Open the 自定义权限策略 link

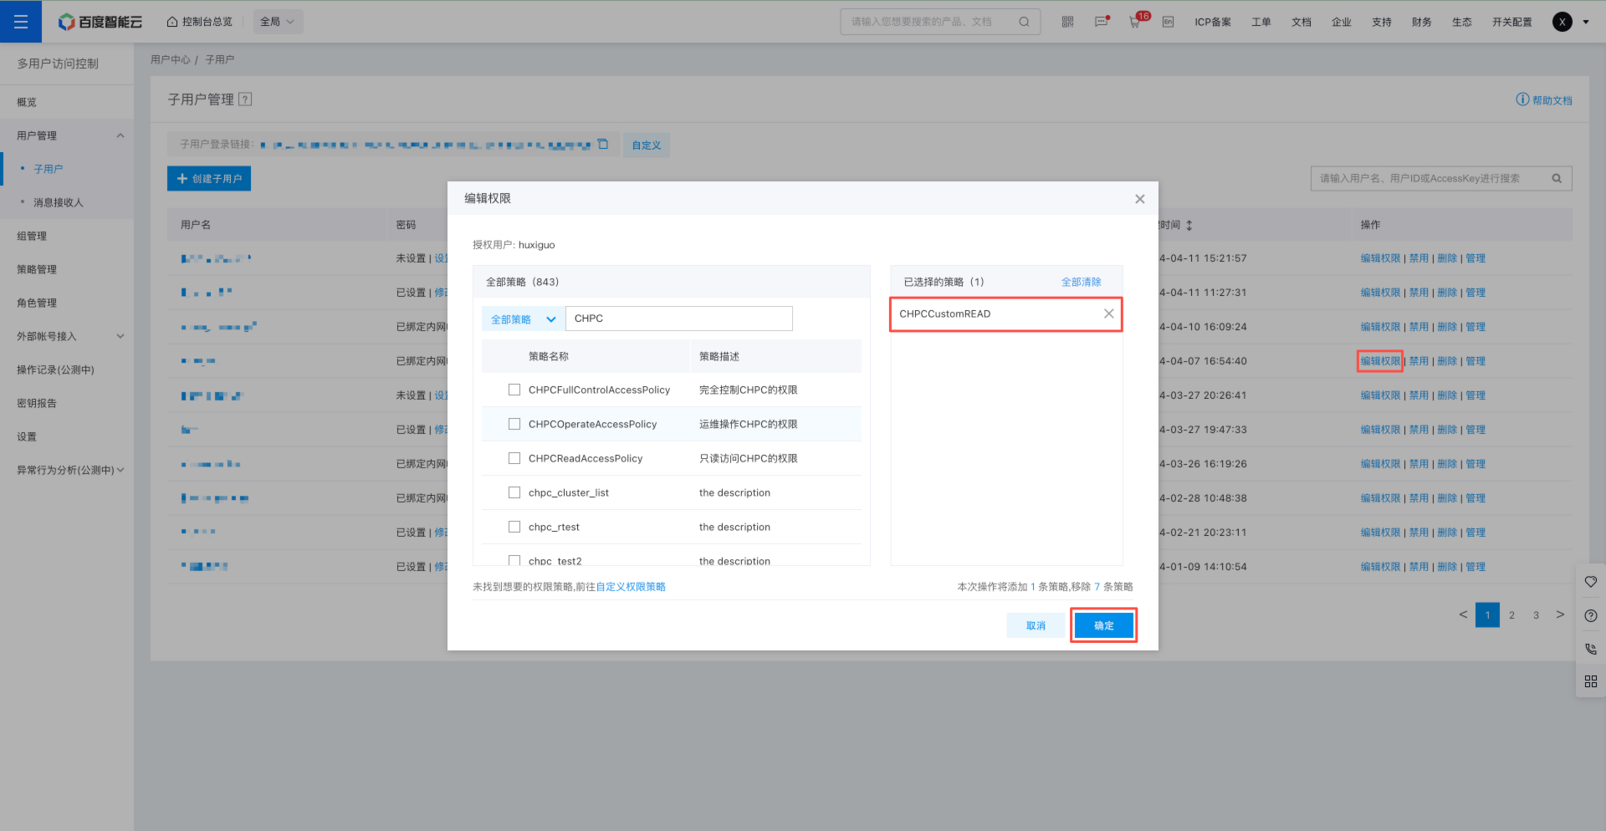tap(631, 587)
